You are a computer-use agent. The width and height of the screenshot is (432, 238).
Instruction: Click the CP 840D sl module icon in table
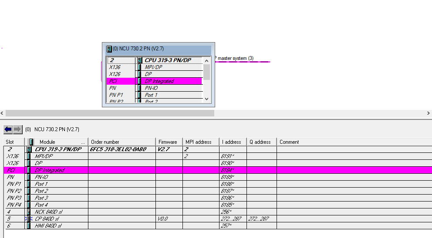(x=29, y=219)
